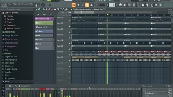Viewport: 173px width, 97px height.
Task: Open the Playlist view icon
Action: coord(120,5)
